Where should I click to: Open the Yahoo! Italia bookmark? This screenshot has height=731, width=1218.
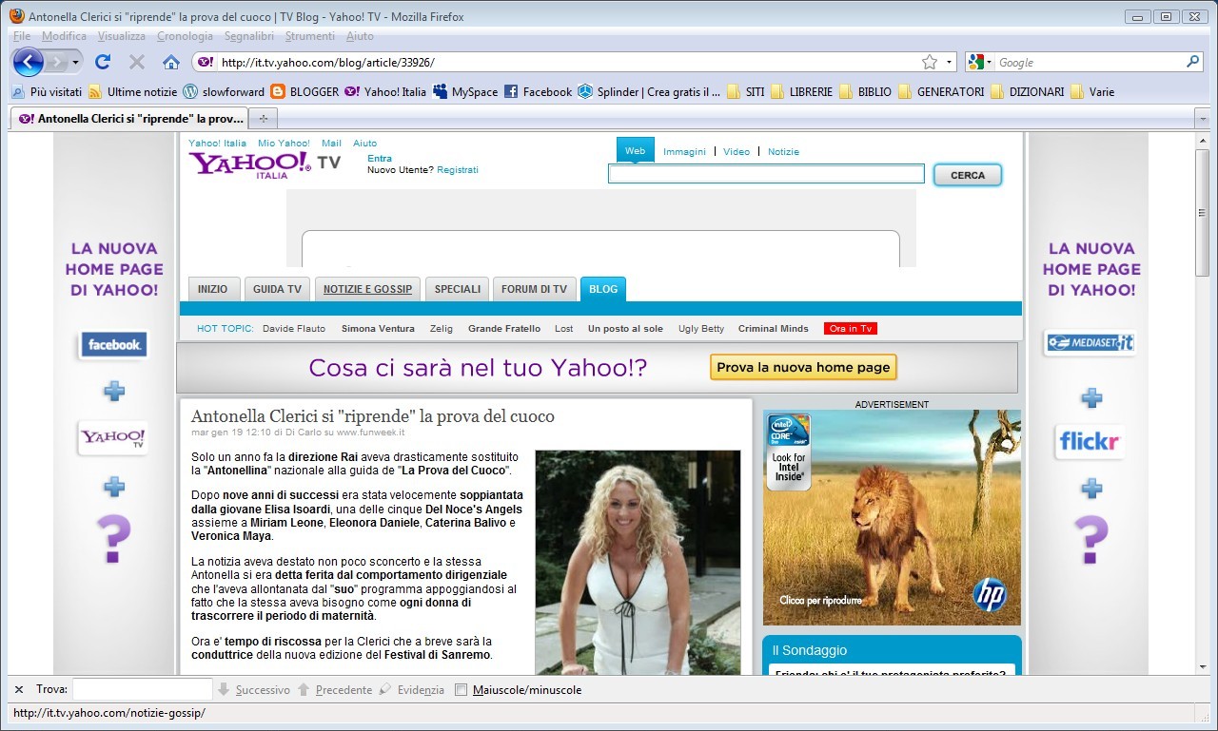click(385, 92)
